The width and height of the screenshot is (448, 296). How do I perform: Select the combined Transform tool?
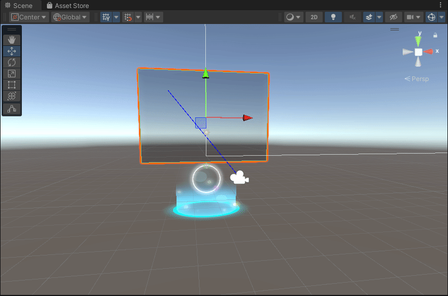click(x=12, y=96)
